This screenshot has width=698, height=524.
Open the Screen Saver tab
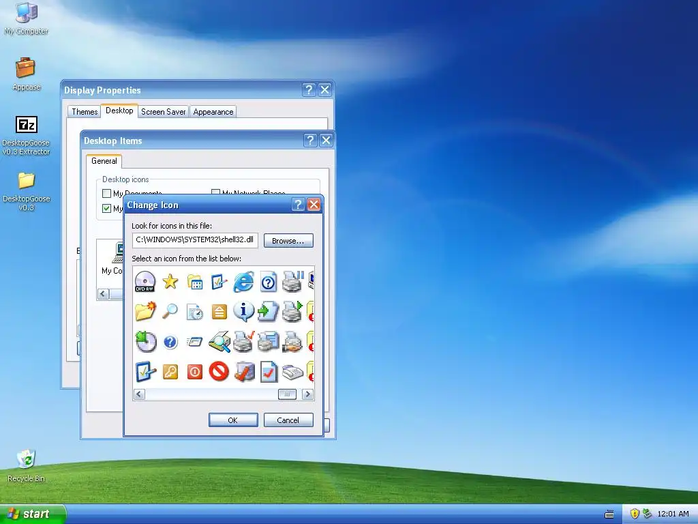pyautogui.click(x=164, y=112)
